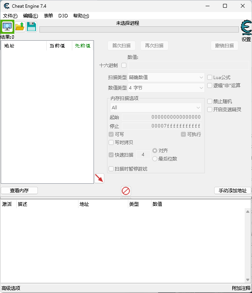The width and height of the screenshot is (252, 293).
Task: Click the 类型 type column header
Action: (140, 204)
